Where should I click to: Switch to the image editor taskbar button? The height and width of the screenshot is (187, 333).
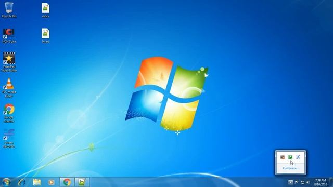pos(82,182)
